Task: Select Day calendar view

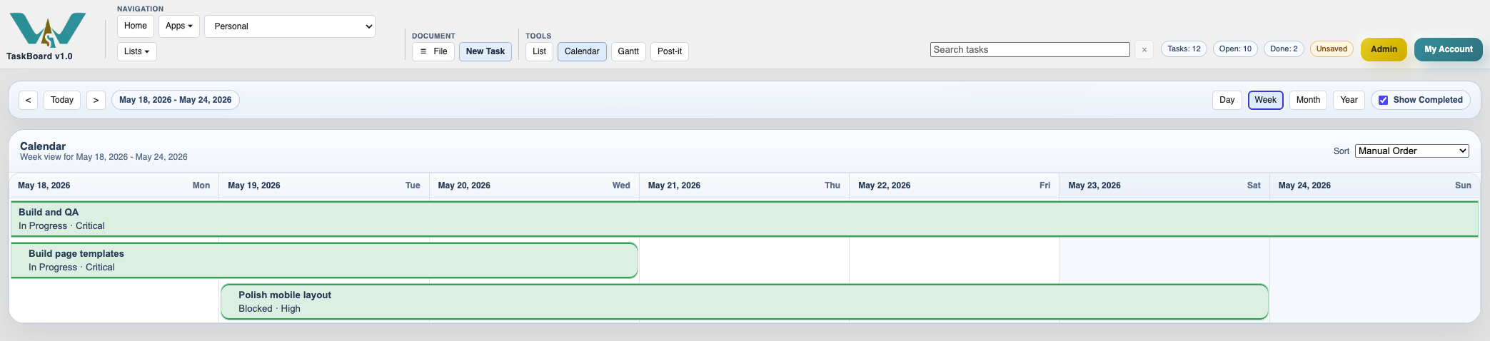Action: pos(1227,100)
